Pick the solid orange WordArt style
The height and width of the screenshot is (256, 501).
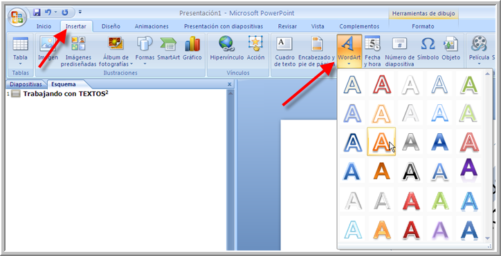381,171
